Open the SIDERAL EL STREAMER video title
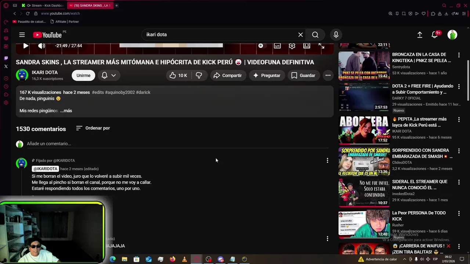This screenshot has width=470, height=264. click(x=420, y=184)
